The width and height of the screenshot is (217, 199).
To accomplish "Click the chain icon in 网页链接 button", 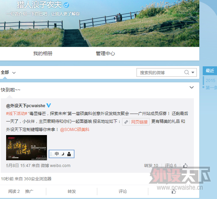I will [x=126, y=122].
